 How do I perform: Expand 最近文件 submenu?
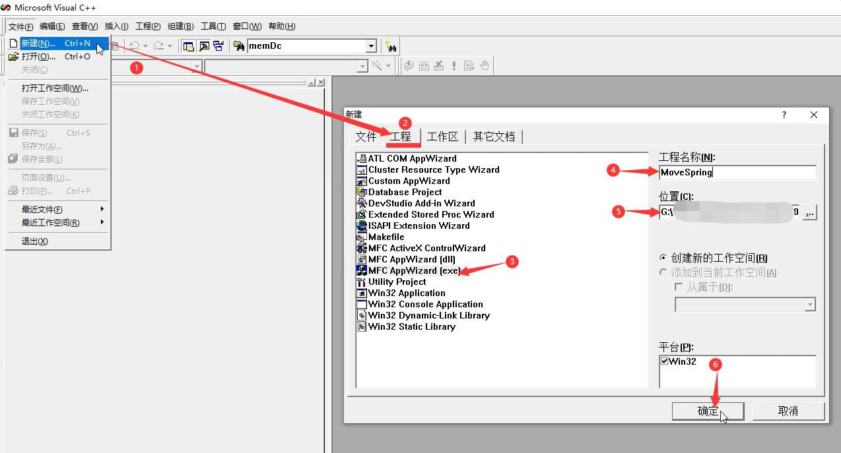[x=58, y=209]
